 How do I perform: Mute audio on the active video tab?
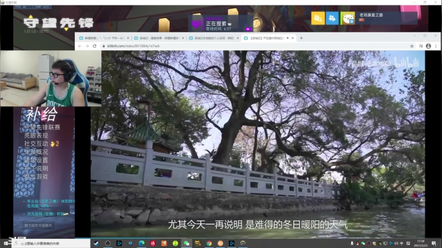287,38
